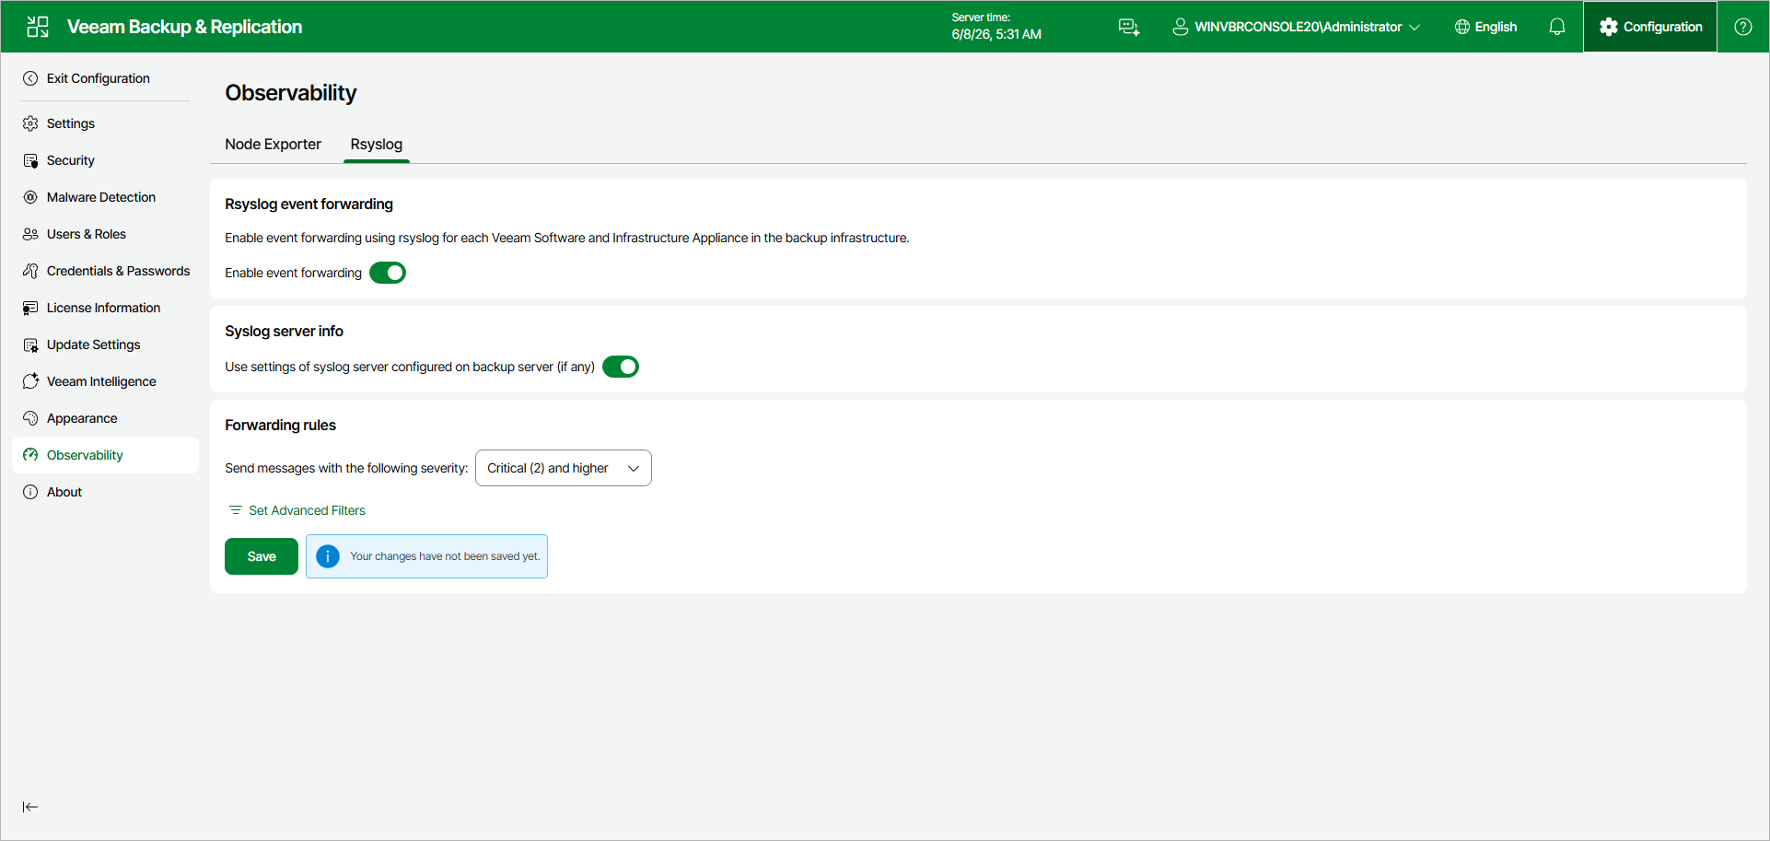Click the Configuration gear icon
Image resolution: width=1770 pixels, height=841 pixels.
click(1609, 27)
